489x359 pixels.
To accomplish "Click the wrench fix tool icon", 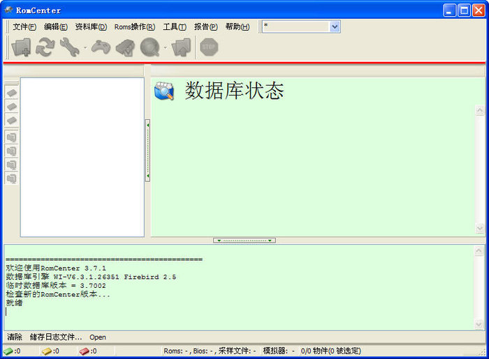I will point(69,47).
